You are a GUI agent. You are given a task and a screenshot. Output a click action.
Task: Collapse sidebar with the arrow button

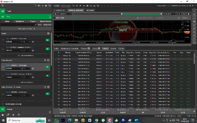click(50, 112)
